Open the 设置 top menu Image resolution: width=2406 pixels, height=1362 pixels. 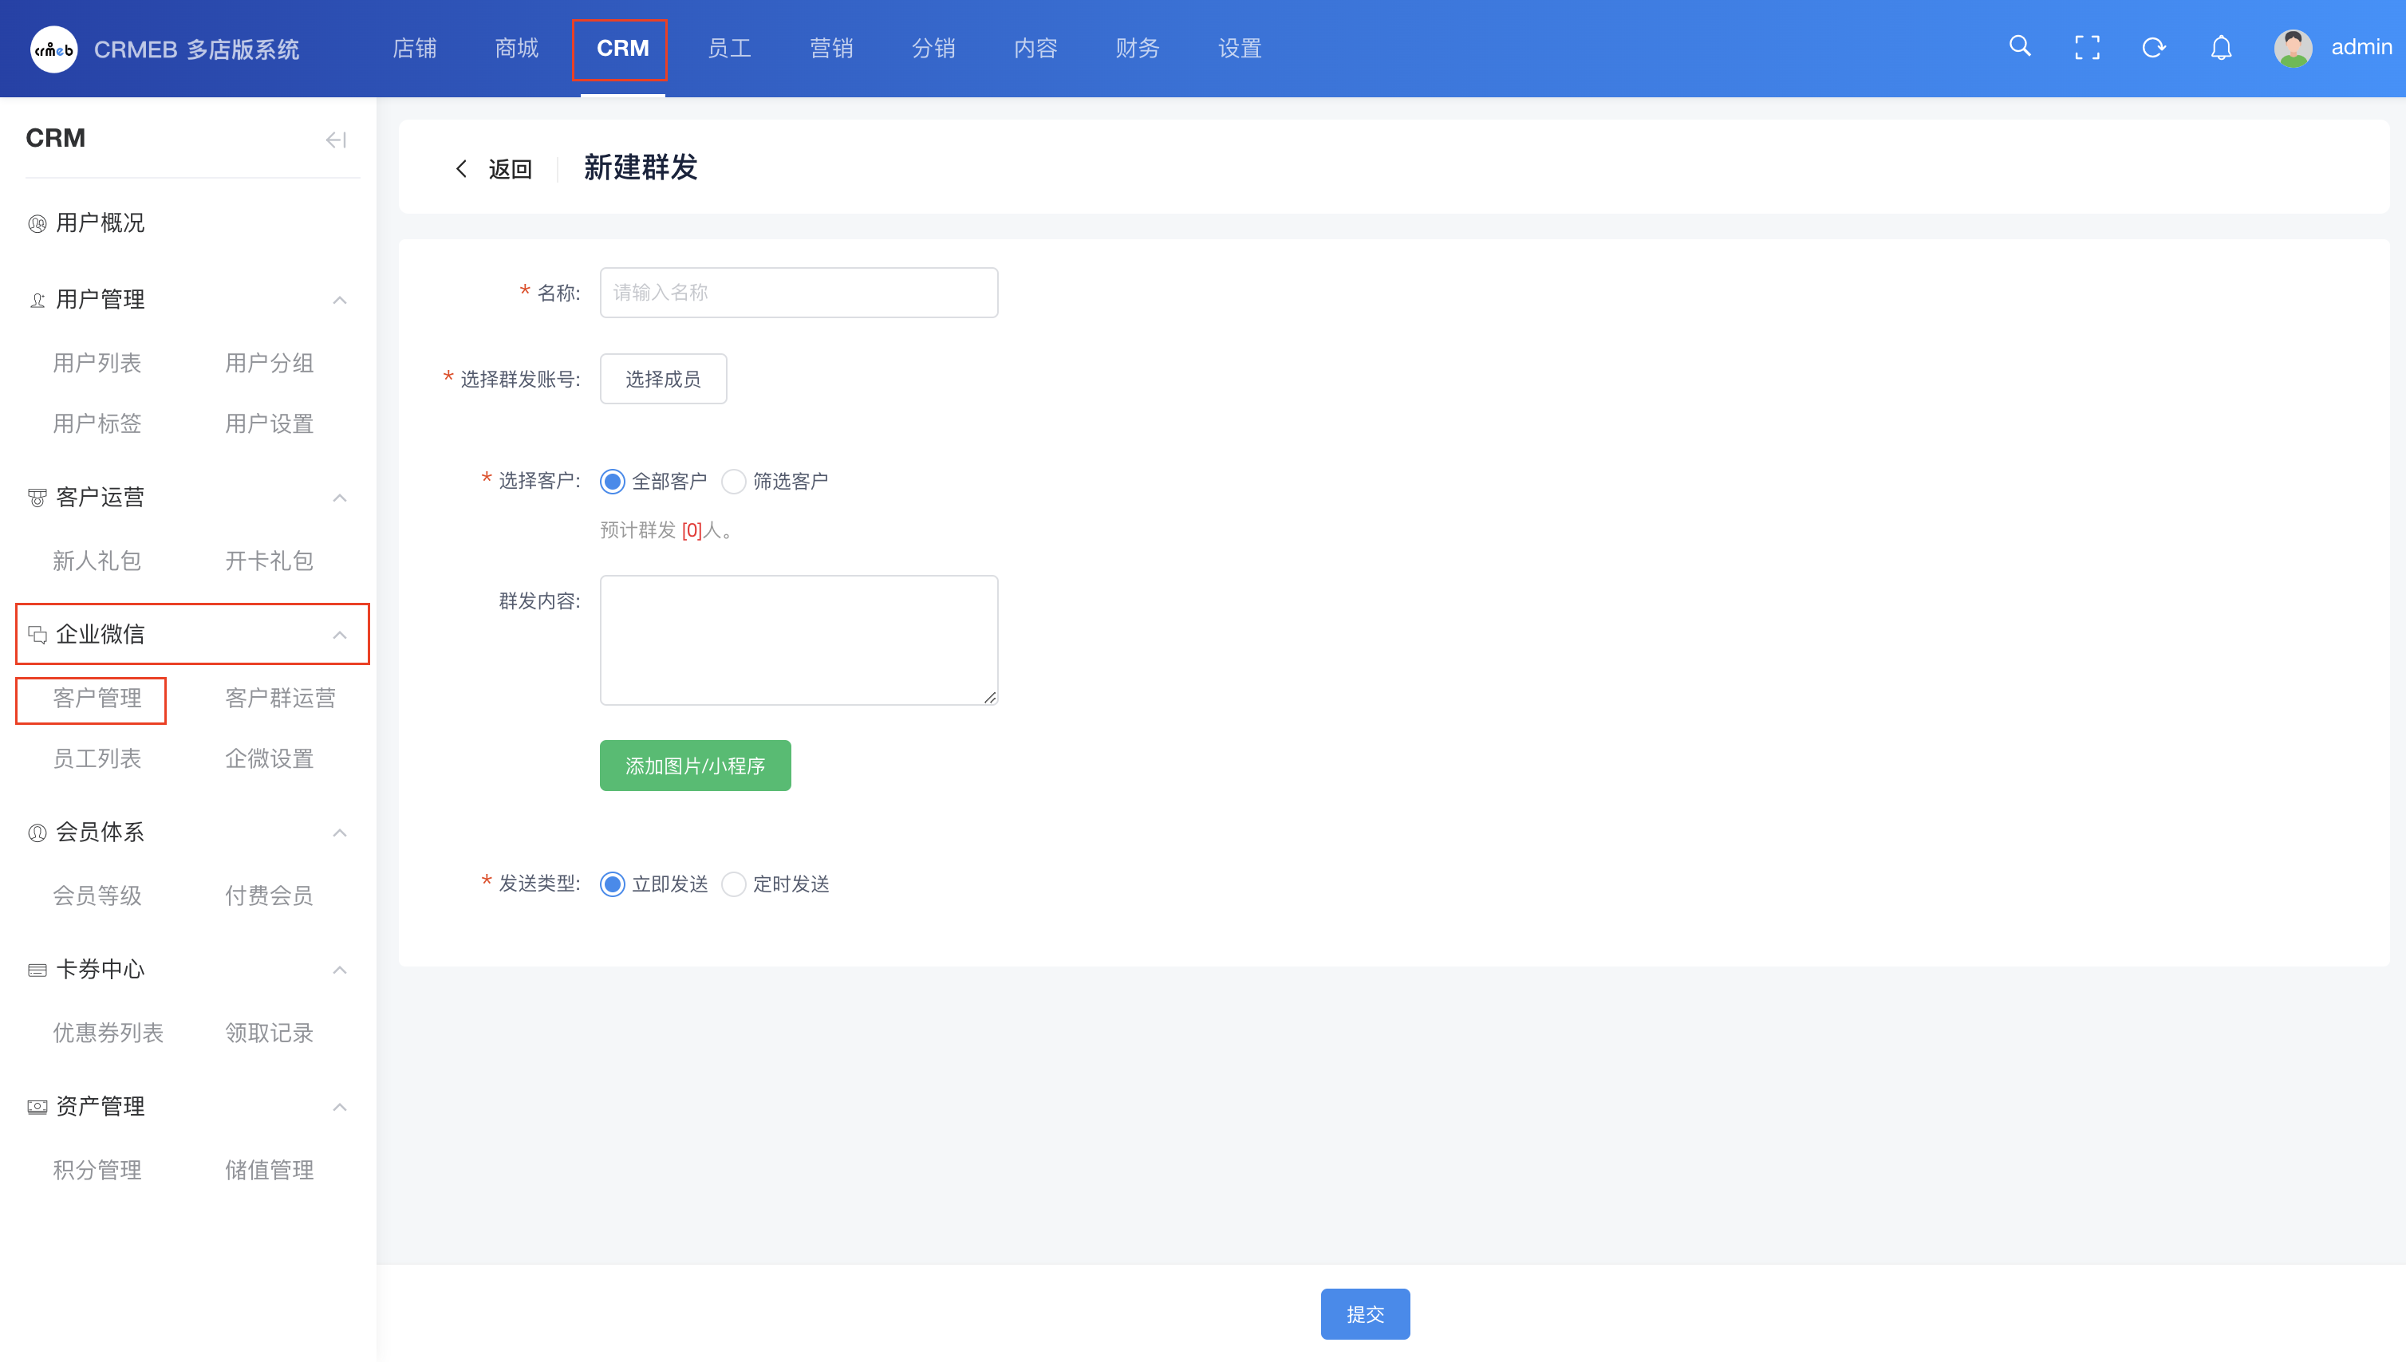coord(1239,48)
